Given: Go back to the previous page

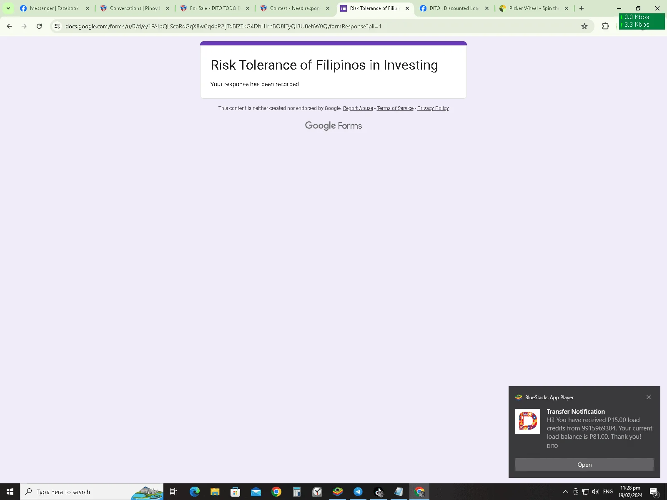Looking at the screenshot, I should click(9, 26).
